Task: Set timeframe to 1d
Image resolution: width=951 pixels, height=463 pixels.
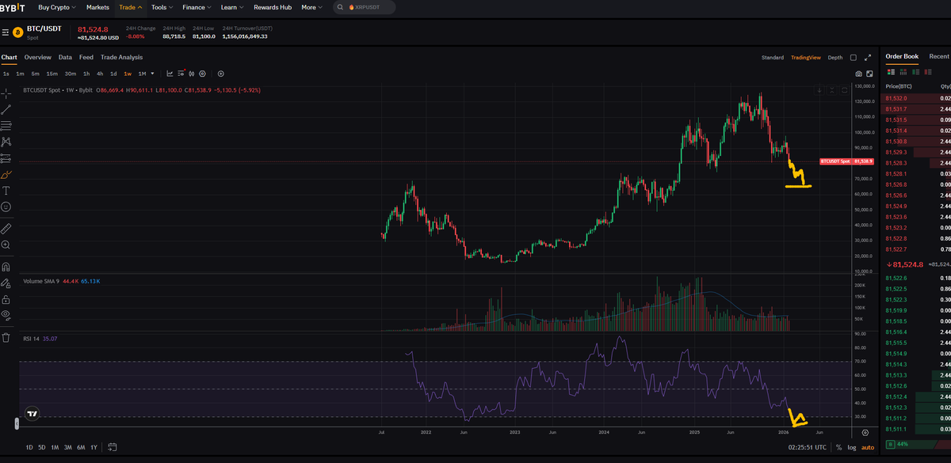Action: click(113, 74)
